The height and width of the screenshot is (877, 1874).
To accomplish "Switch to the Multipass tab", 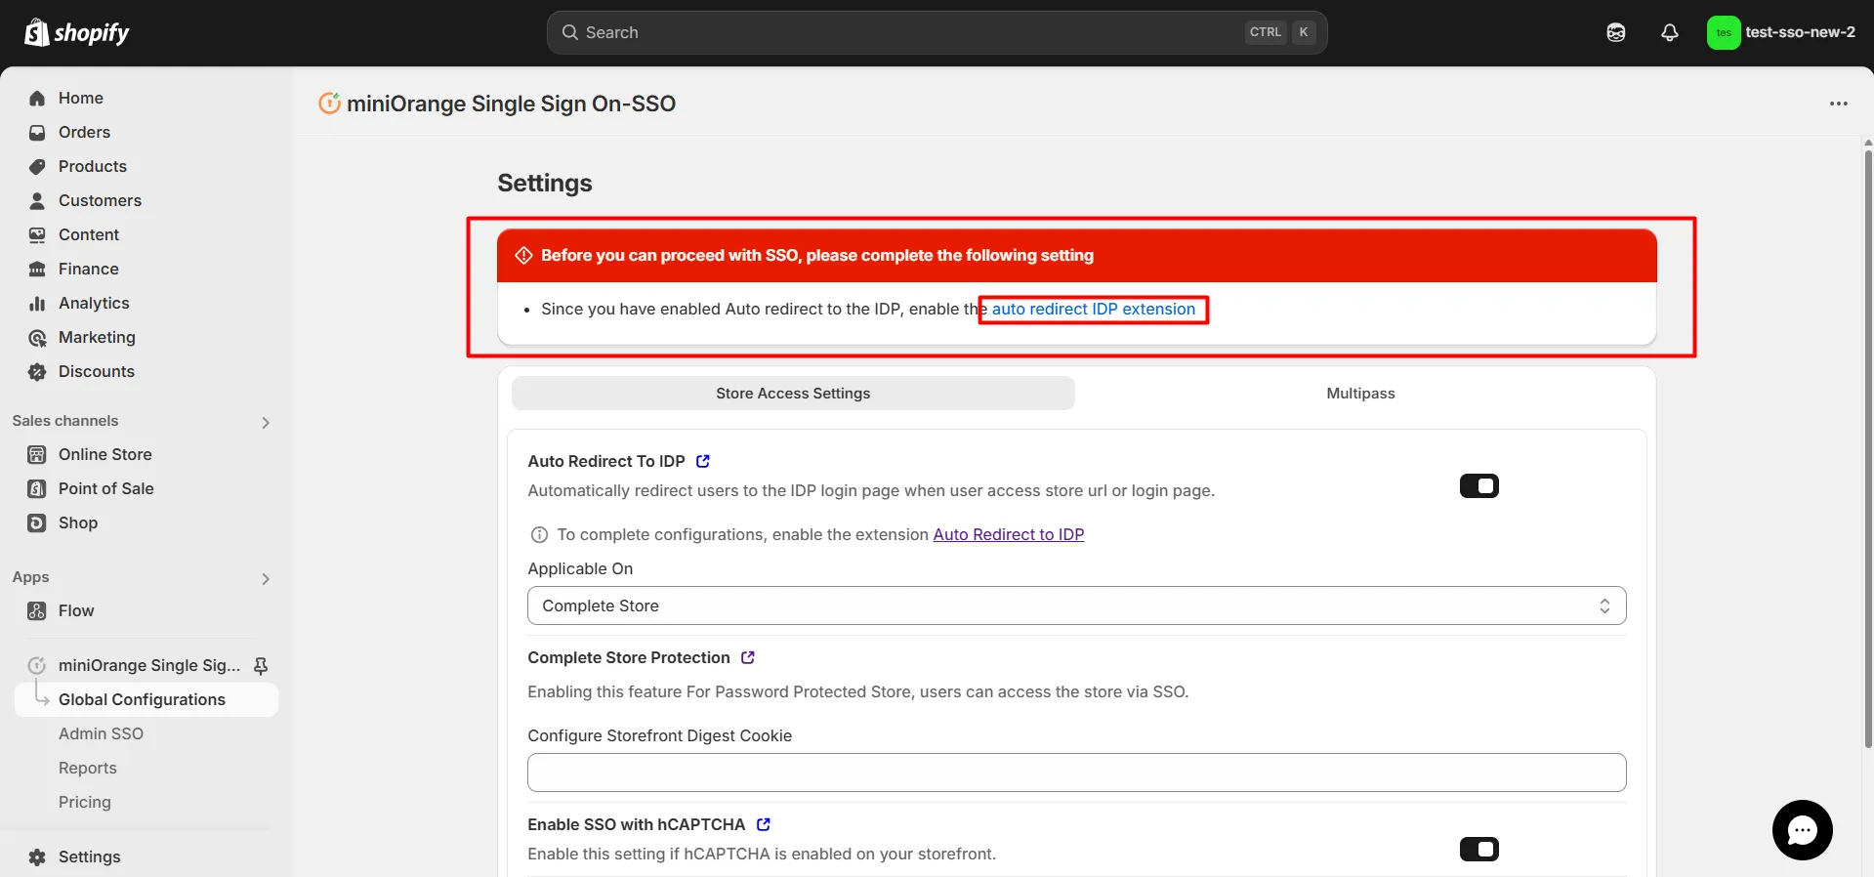I will click(x=1360, y=393).
